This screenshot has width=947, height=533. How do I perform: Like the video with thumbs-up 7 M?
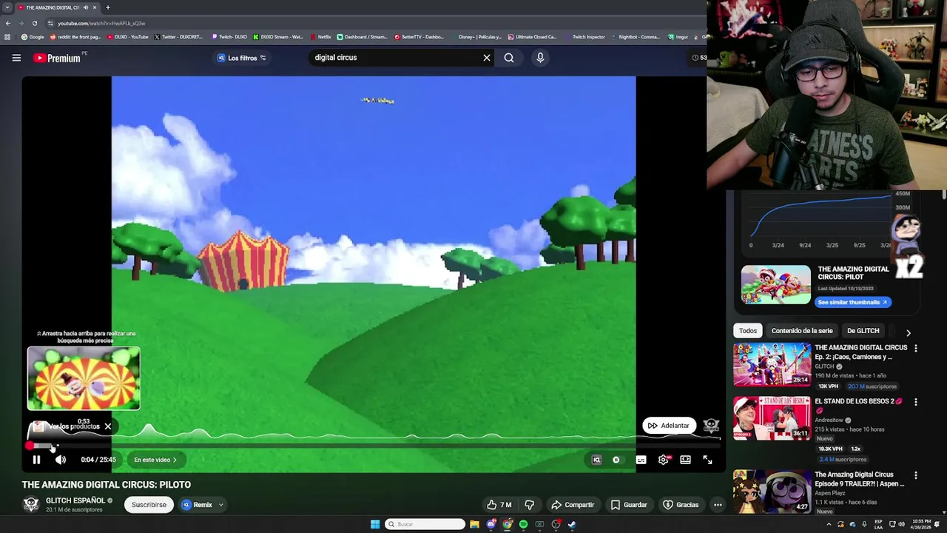(499, 505)
